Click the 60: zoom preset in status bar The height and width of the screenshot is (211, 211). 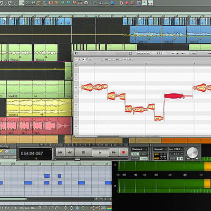tap(27, 208)
